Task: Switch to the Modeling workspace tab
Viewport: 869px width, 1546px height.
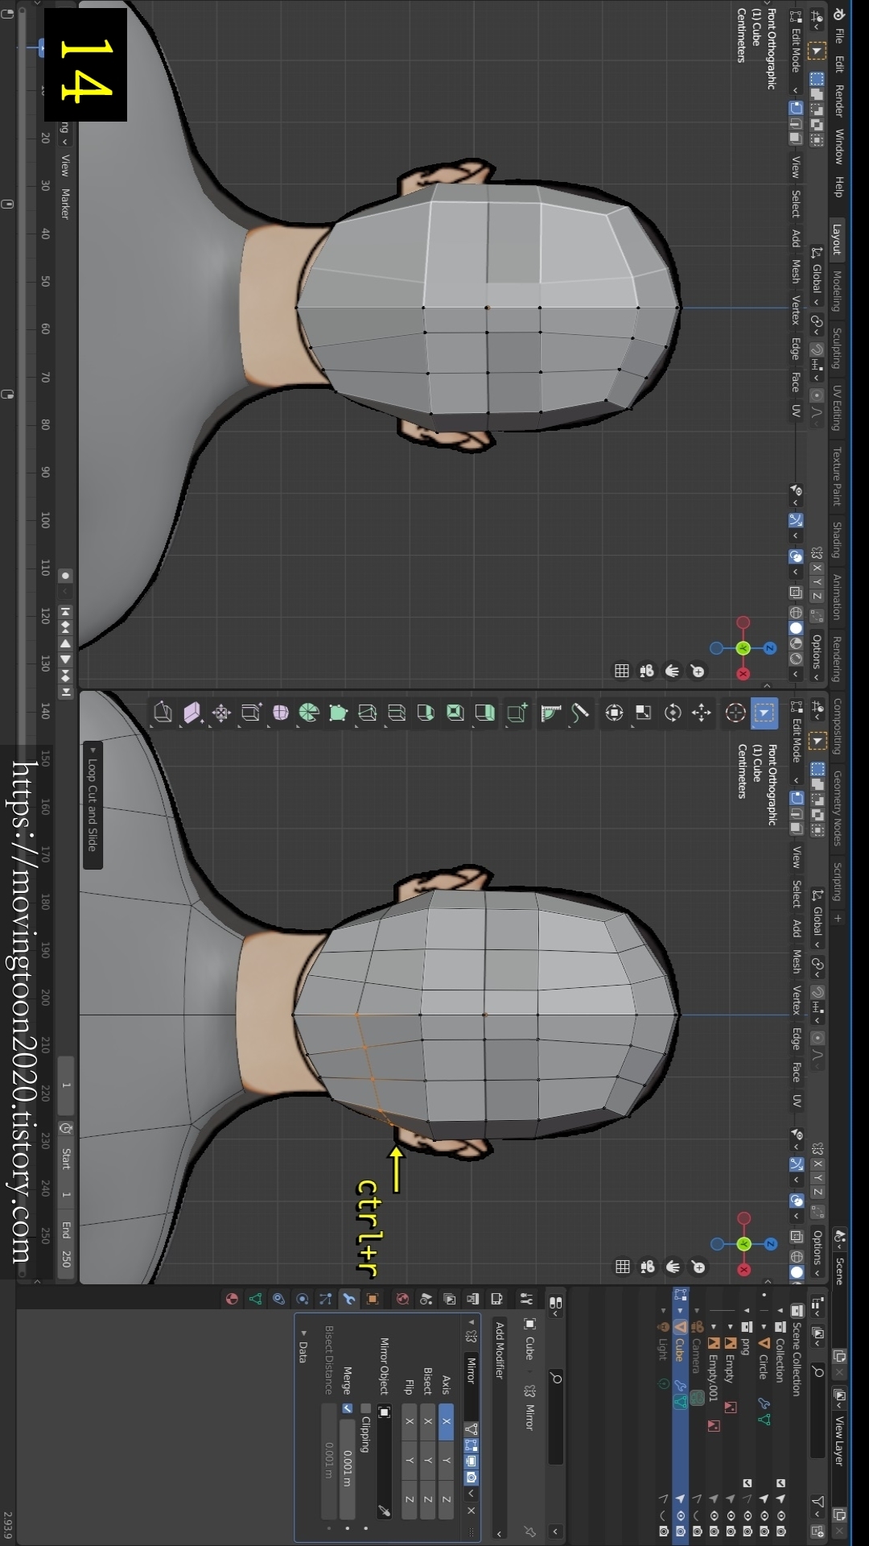Action: point(837,291)
